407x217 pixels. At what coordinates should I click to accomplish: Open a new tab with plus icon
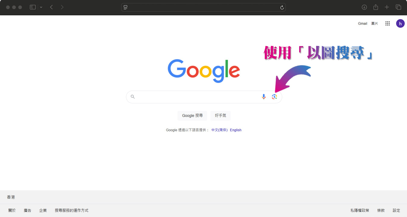[387, 7]
